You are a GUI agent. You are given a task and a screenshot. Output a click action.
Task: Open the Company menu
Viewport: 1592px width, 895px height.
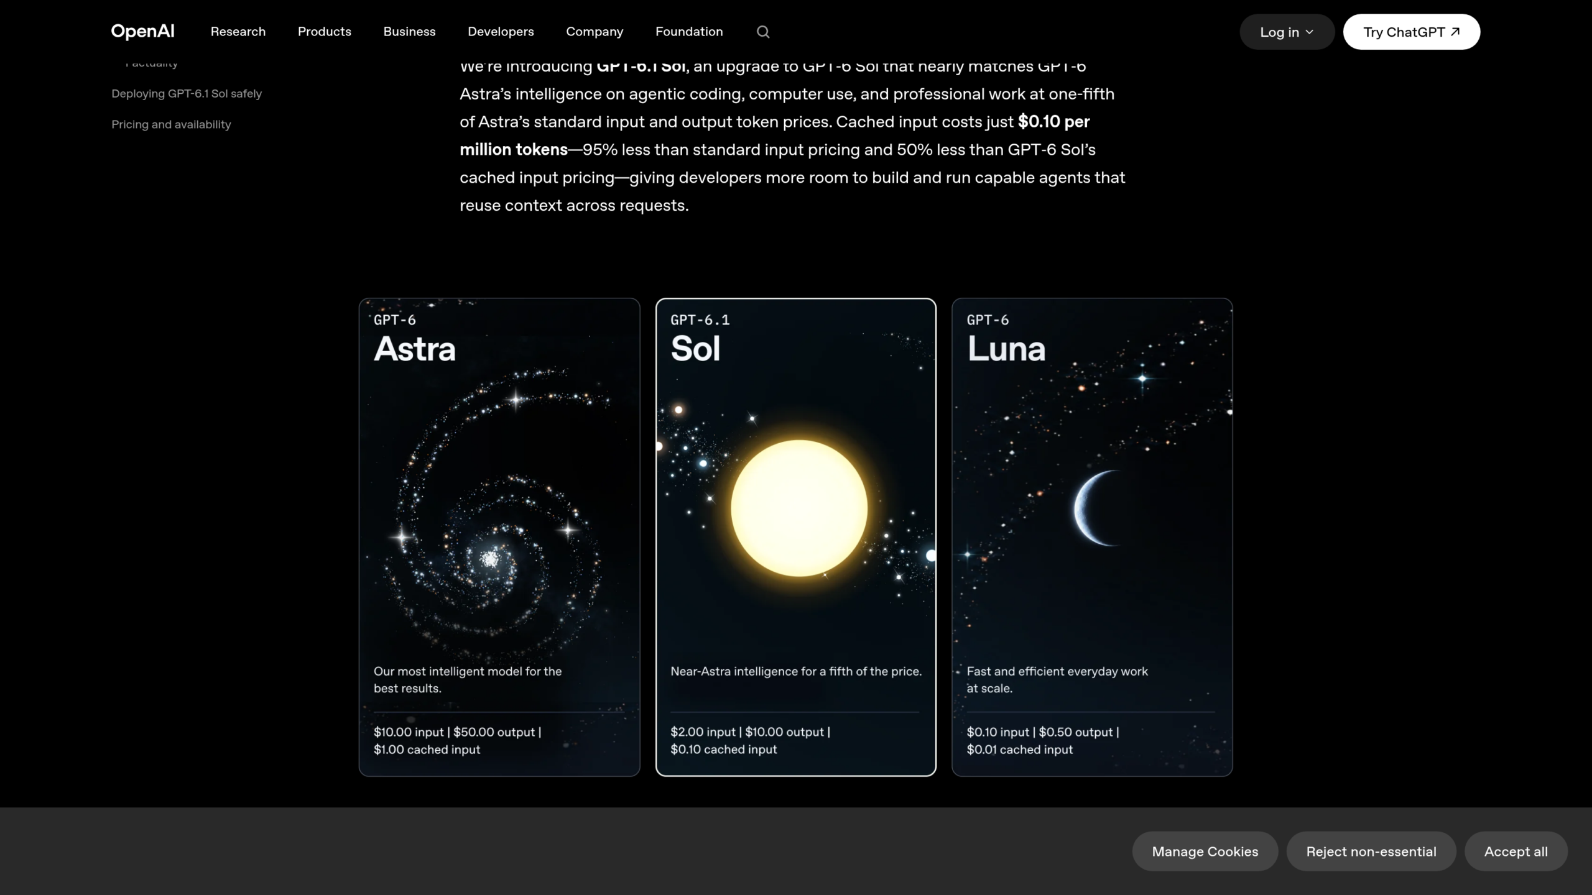point(595,32)
